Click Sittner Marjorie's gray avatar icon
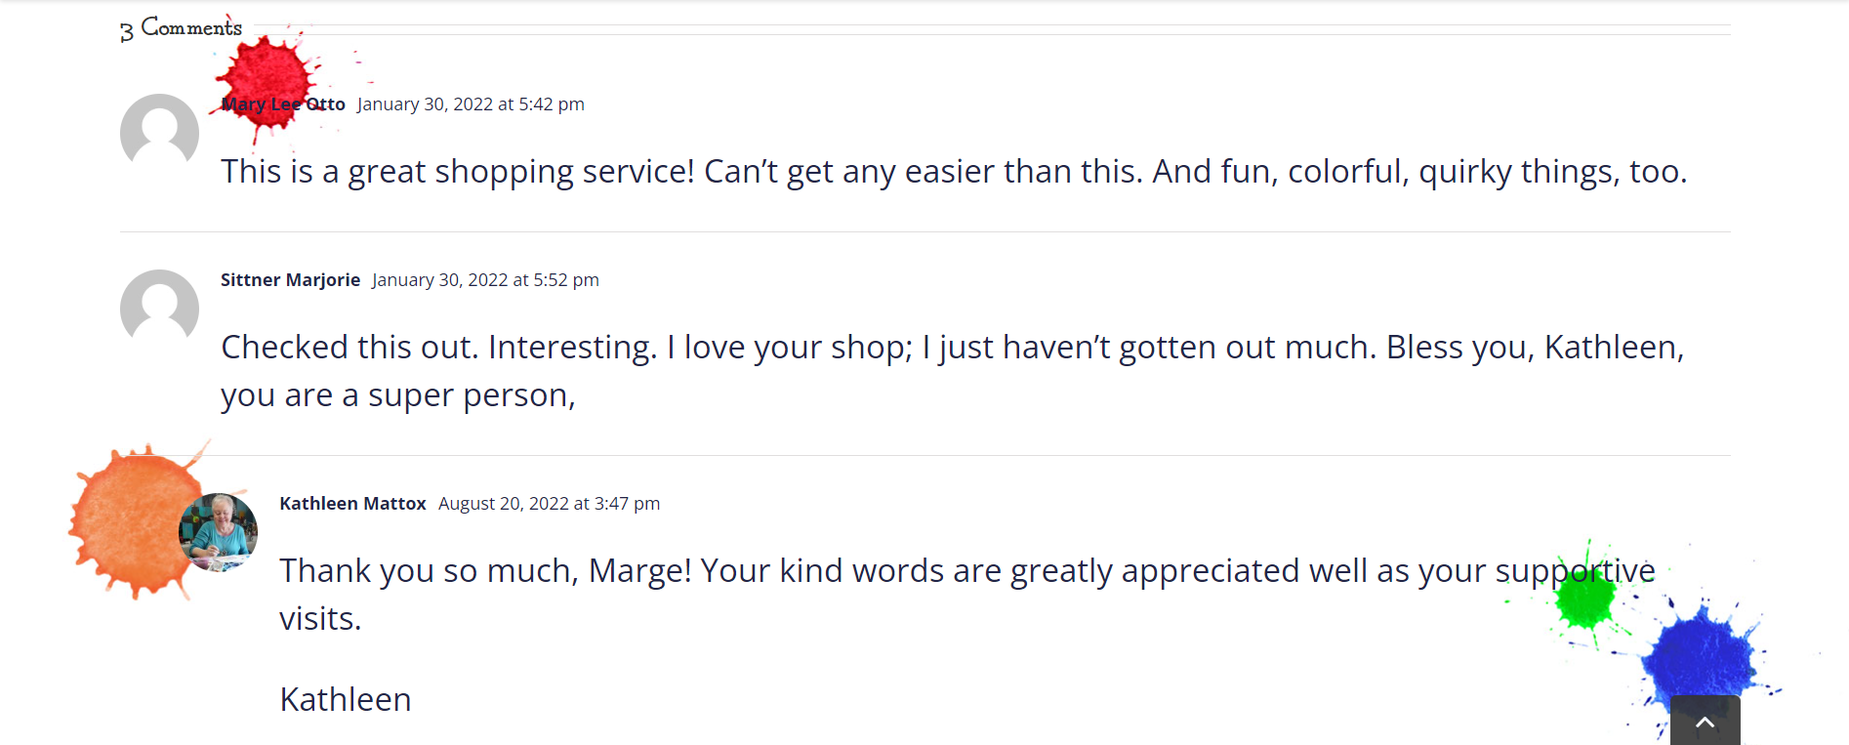 [159, 309]
